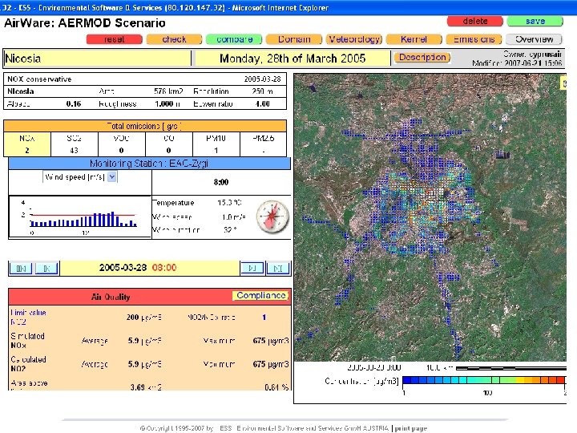Image resolution: width=577 pixels, height=433 pixels.
Task: Open the Domain section
Action: pos(294,39)
